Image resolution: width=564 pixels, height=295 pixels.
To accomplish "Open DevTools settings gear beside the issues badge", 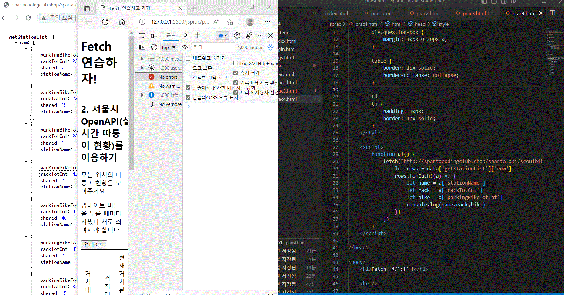I will coord(237,35).
